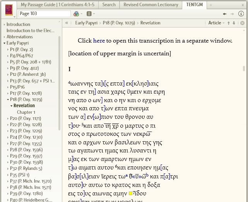Close the locator bar with X icon
Image resolution: width=248 pixels, height=202 pixels.
coord(242,23)
